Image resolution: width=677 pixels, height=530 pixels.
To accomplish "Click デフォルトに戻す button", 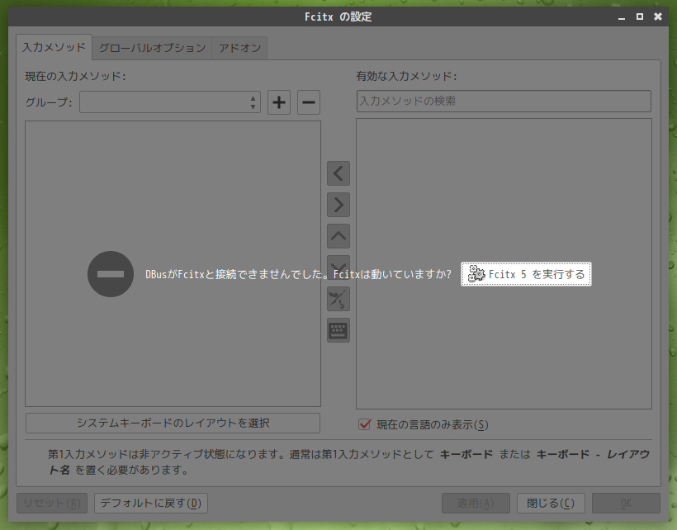I will point(151,504).
